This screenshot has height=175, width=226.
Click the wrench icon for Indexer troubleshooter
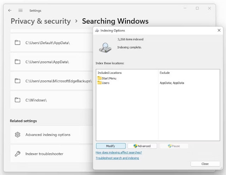(x=17, y=154)
